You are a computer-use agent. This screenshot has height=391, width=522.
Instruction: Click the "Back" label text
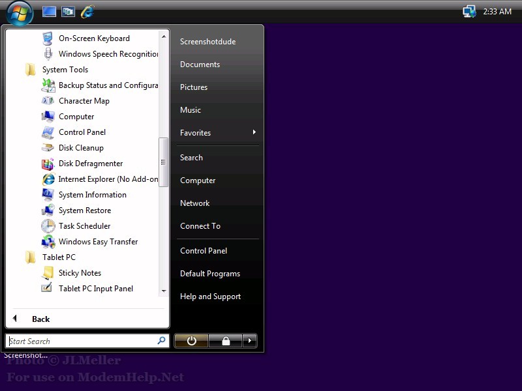click(40, 319)
